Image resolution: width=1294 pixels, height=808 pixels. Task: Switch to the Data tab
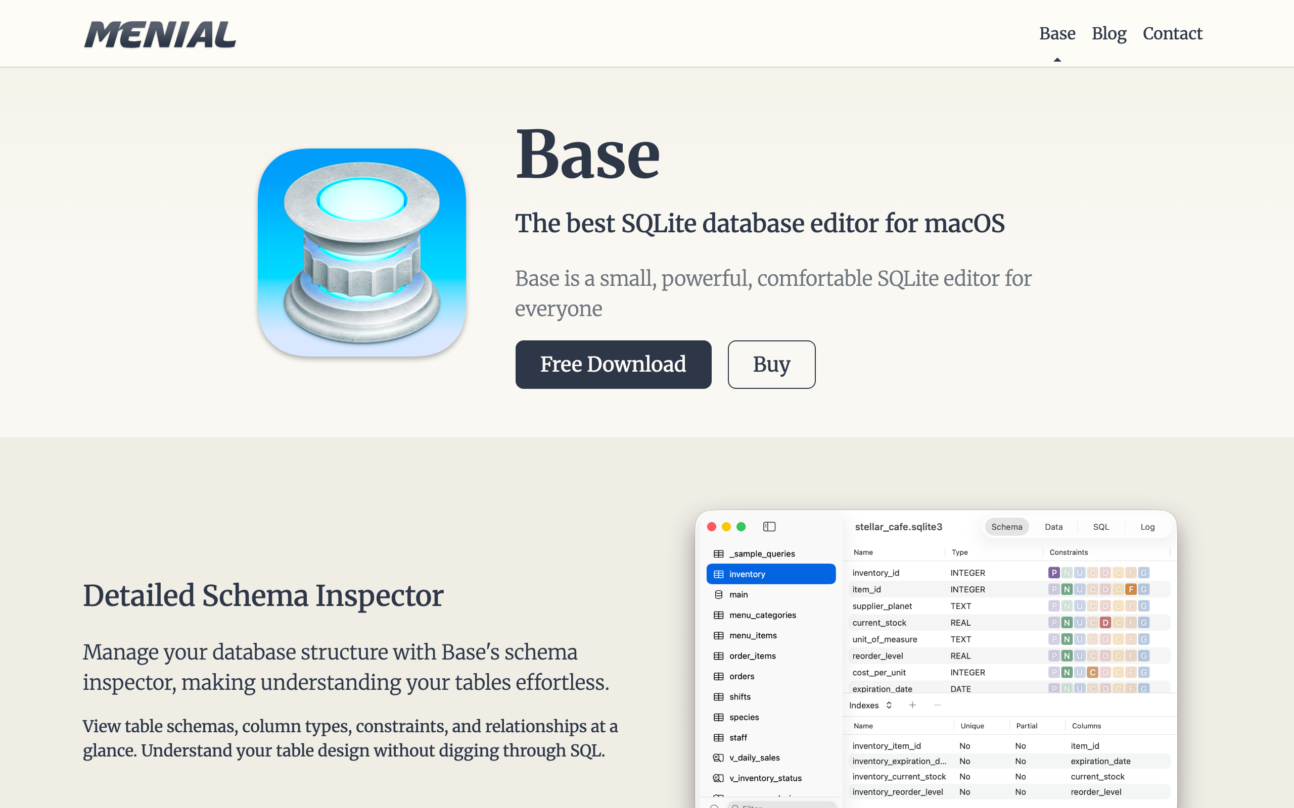[x=1053, y=526]
